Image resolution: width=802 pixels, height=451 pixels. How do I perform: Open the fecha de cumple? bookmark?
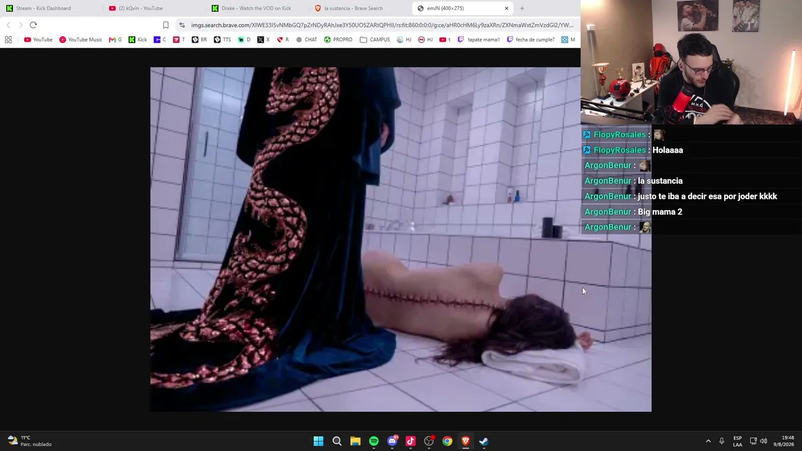[531, 39]
